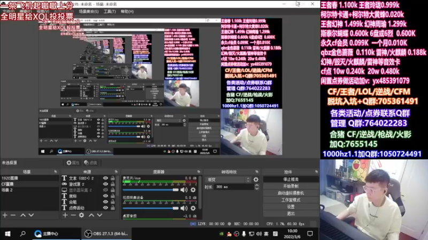The width and height of the screenshot is (428, 240).
Task: Pop out the 转场特效 dock panel
Action: 257,172
